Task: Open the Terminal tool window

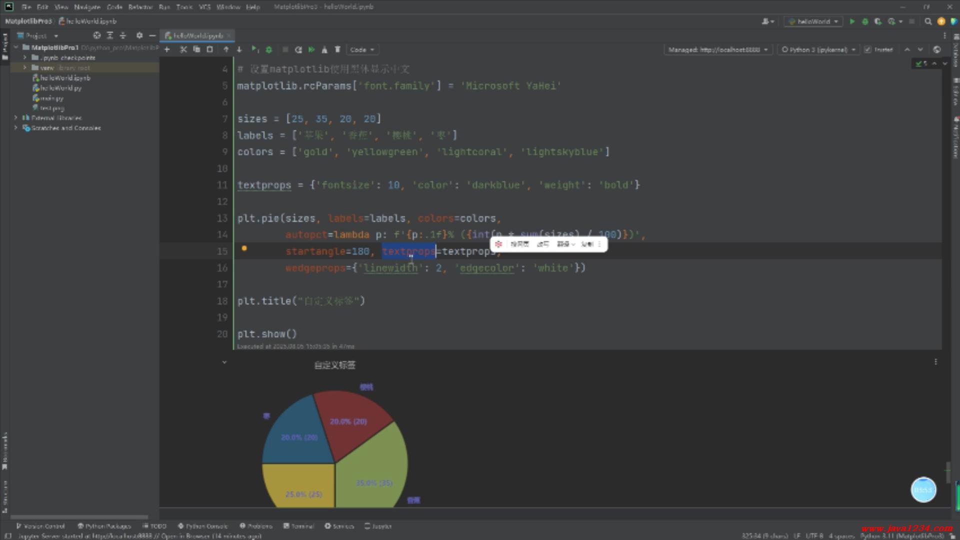Action: point(298,526)
